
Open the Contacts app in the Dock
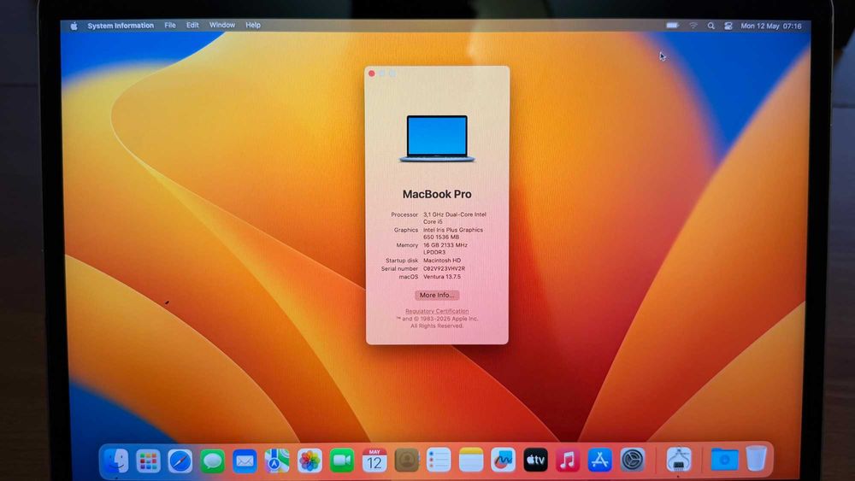click(407, 460)
